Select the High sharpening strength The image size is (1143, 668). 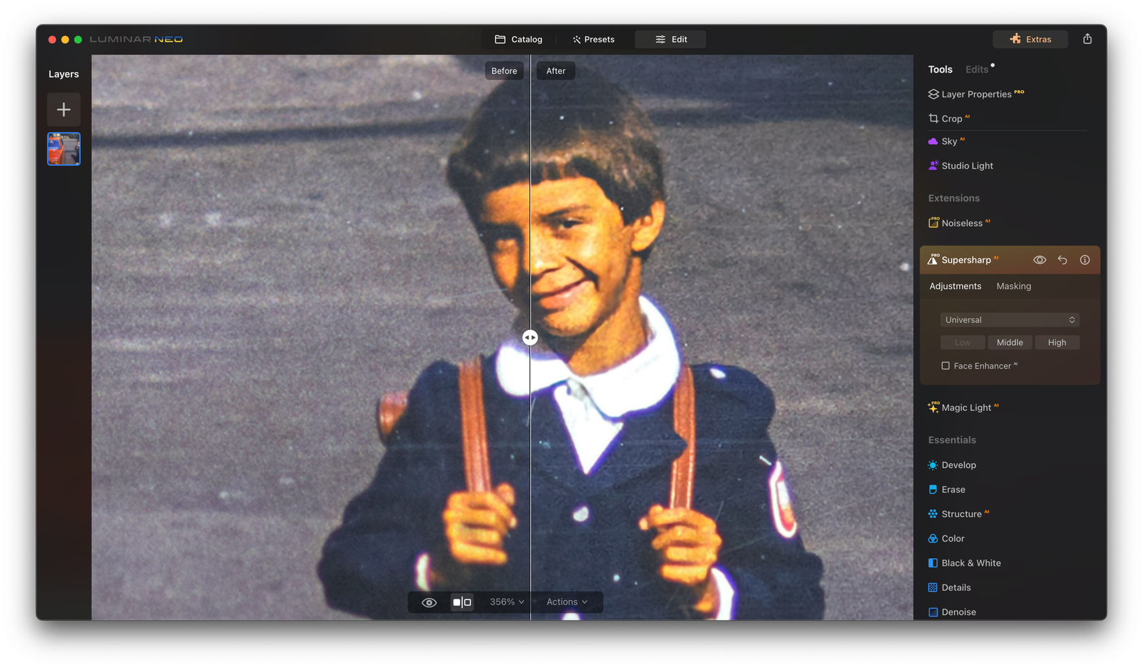1057,342
